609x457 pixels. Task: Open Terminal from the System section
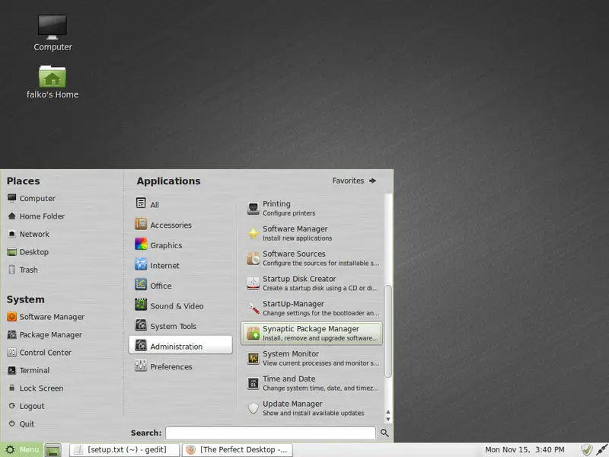pyautogui.click(x=34, y=370)
